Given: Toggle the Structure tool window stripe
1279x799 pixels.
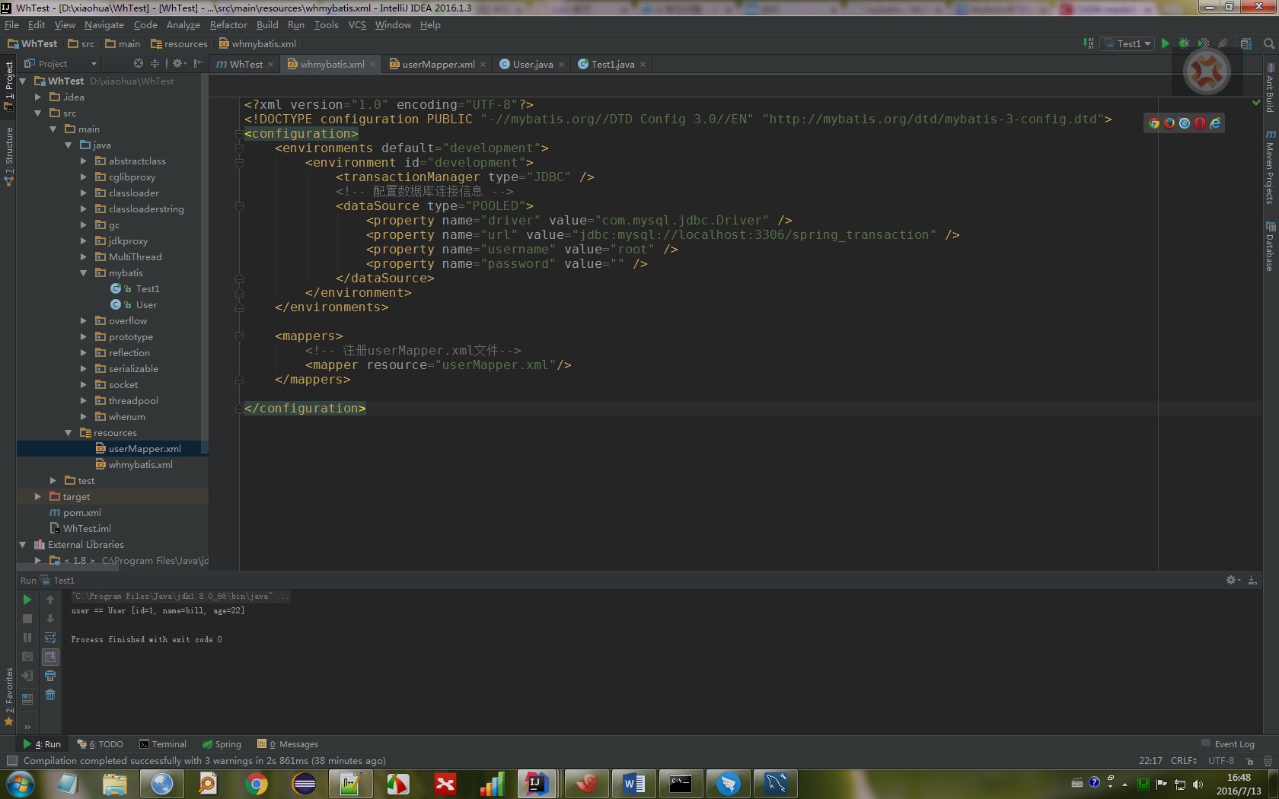Looking at the screenshot, I should [x=8, y=156].
